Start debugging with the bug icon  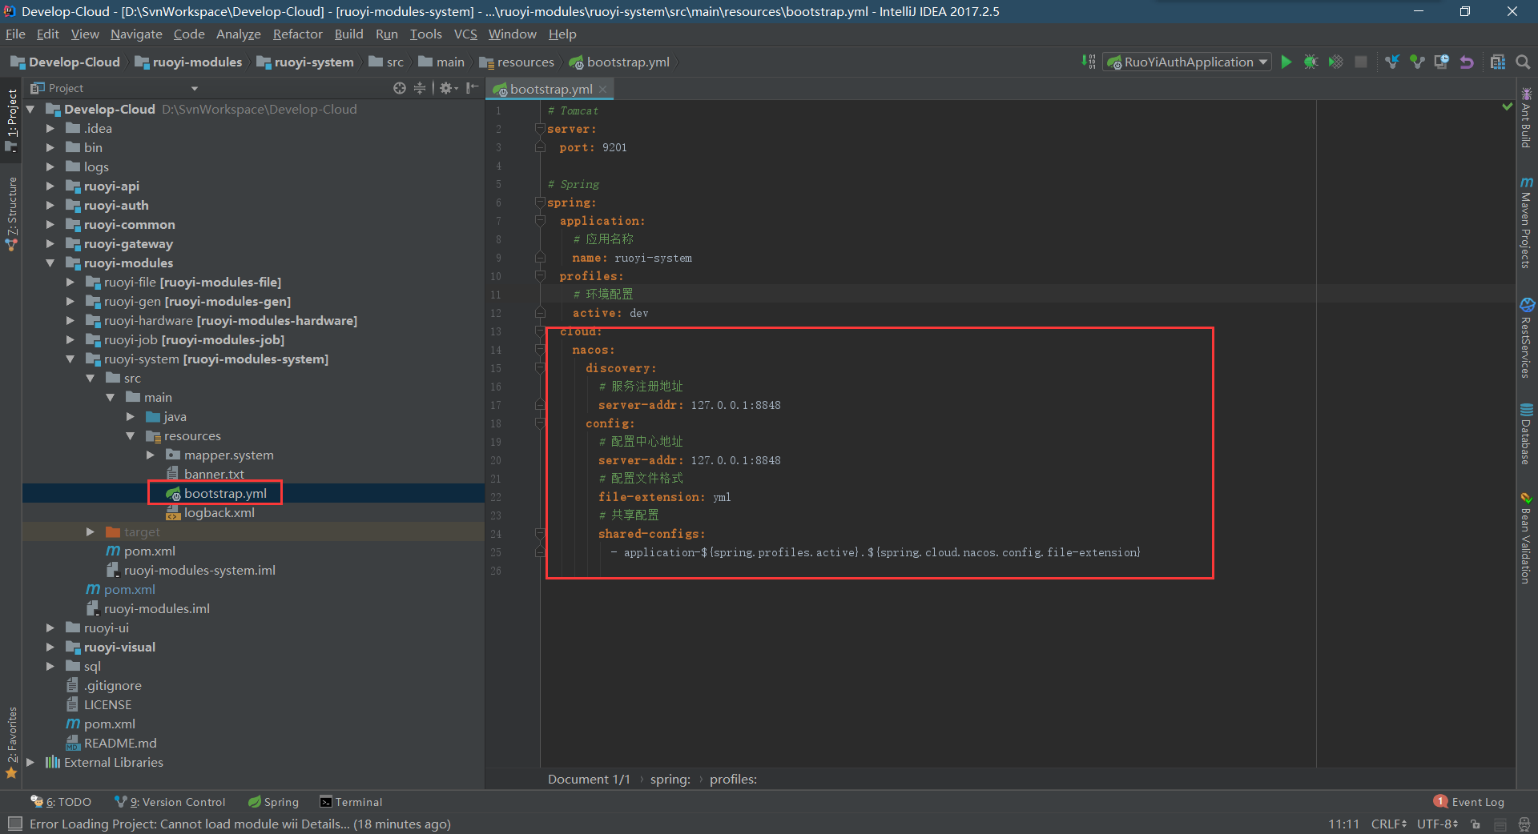[x=1311, y=62]
